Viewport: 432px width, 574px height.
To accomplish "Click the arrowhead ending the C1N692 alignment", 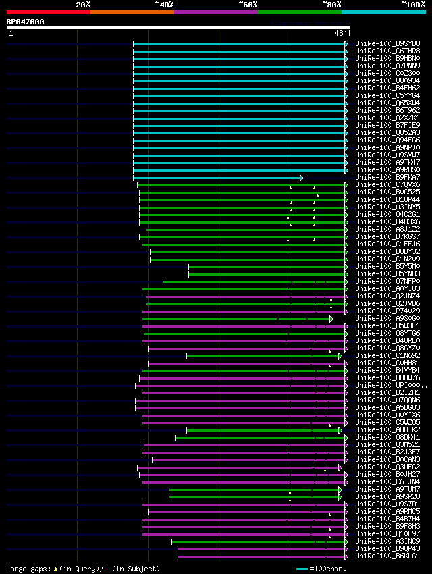I will coord(340,356).
